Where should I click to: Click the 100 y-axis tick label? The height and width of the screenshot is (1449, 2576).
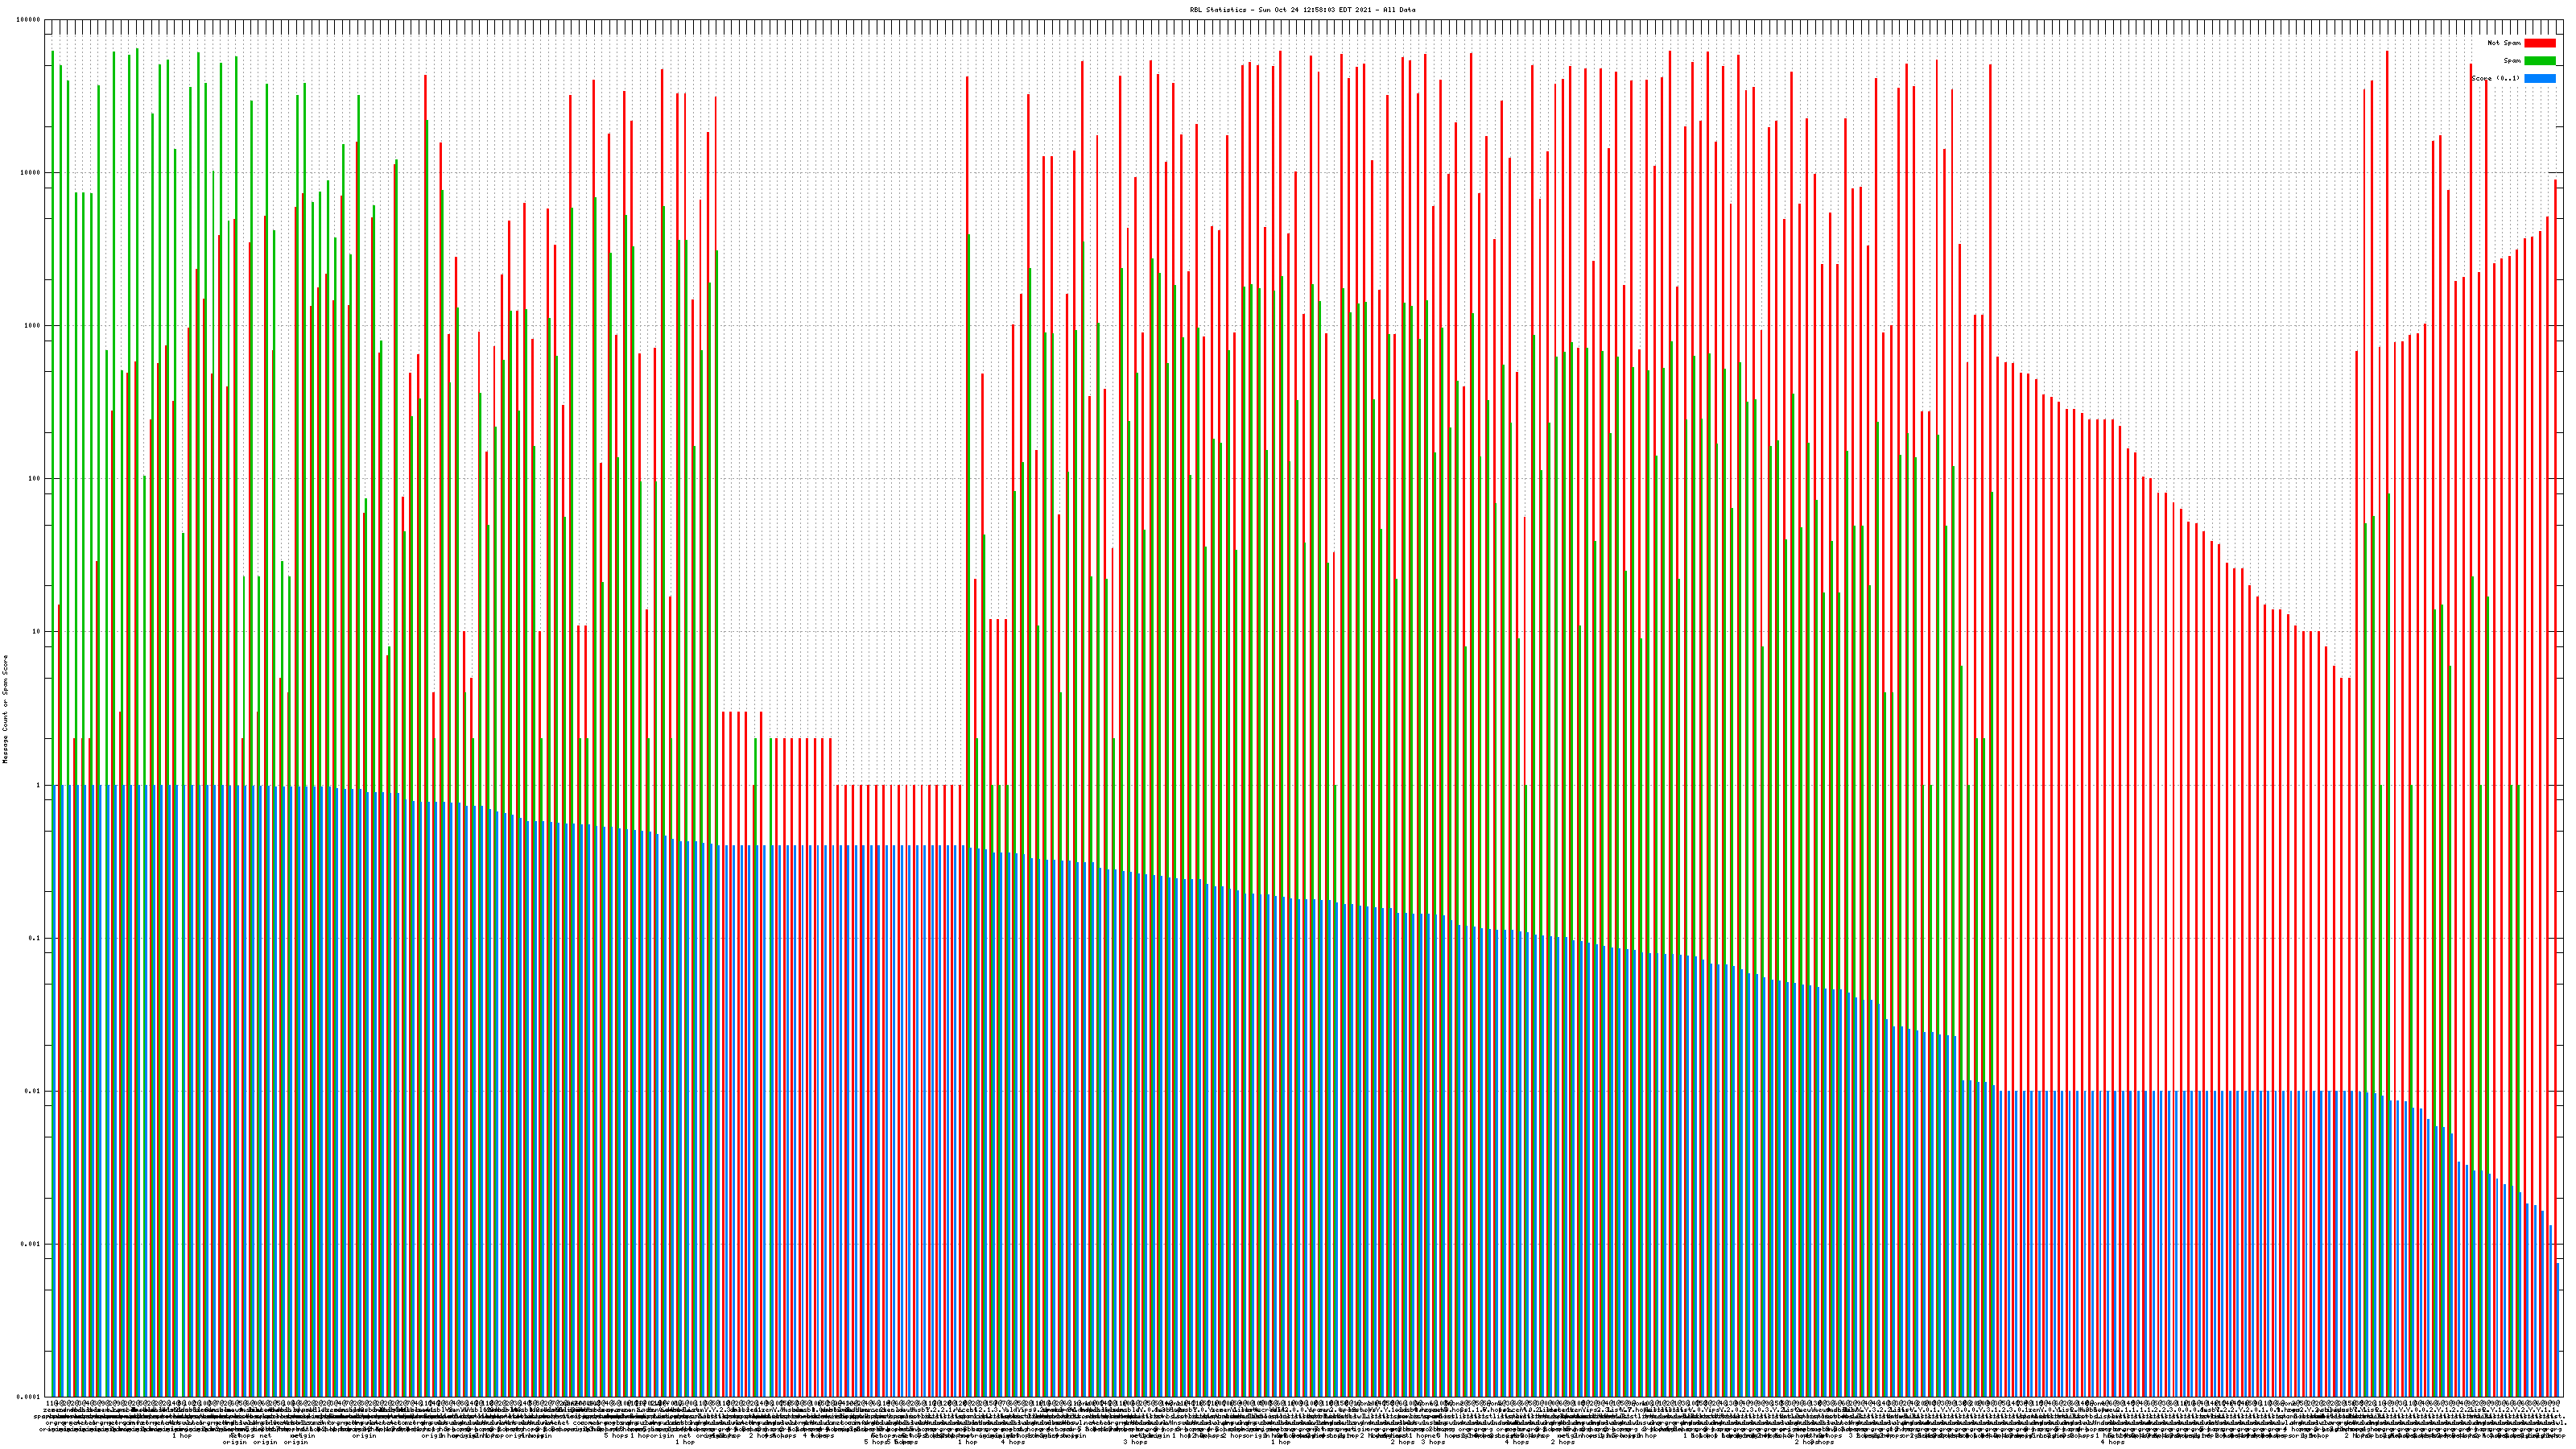click(35, 479)
